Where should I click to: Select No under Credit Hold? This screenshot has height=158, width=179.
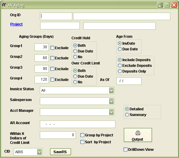[x=75, y=57]
